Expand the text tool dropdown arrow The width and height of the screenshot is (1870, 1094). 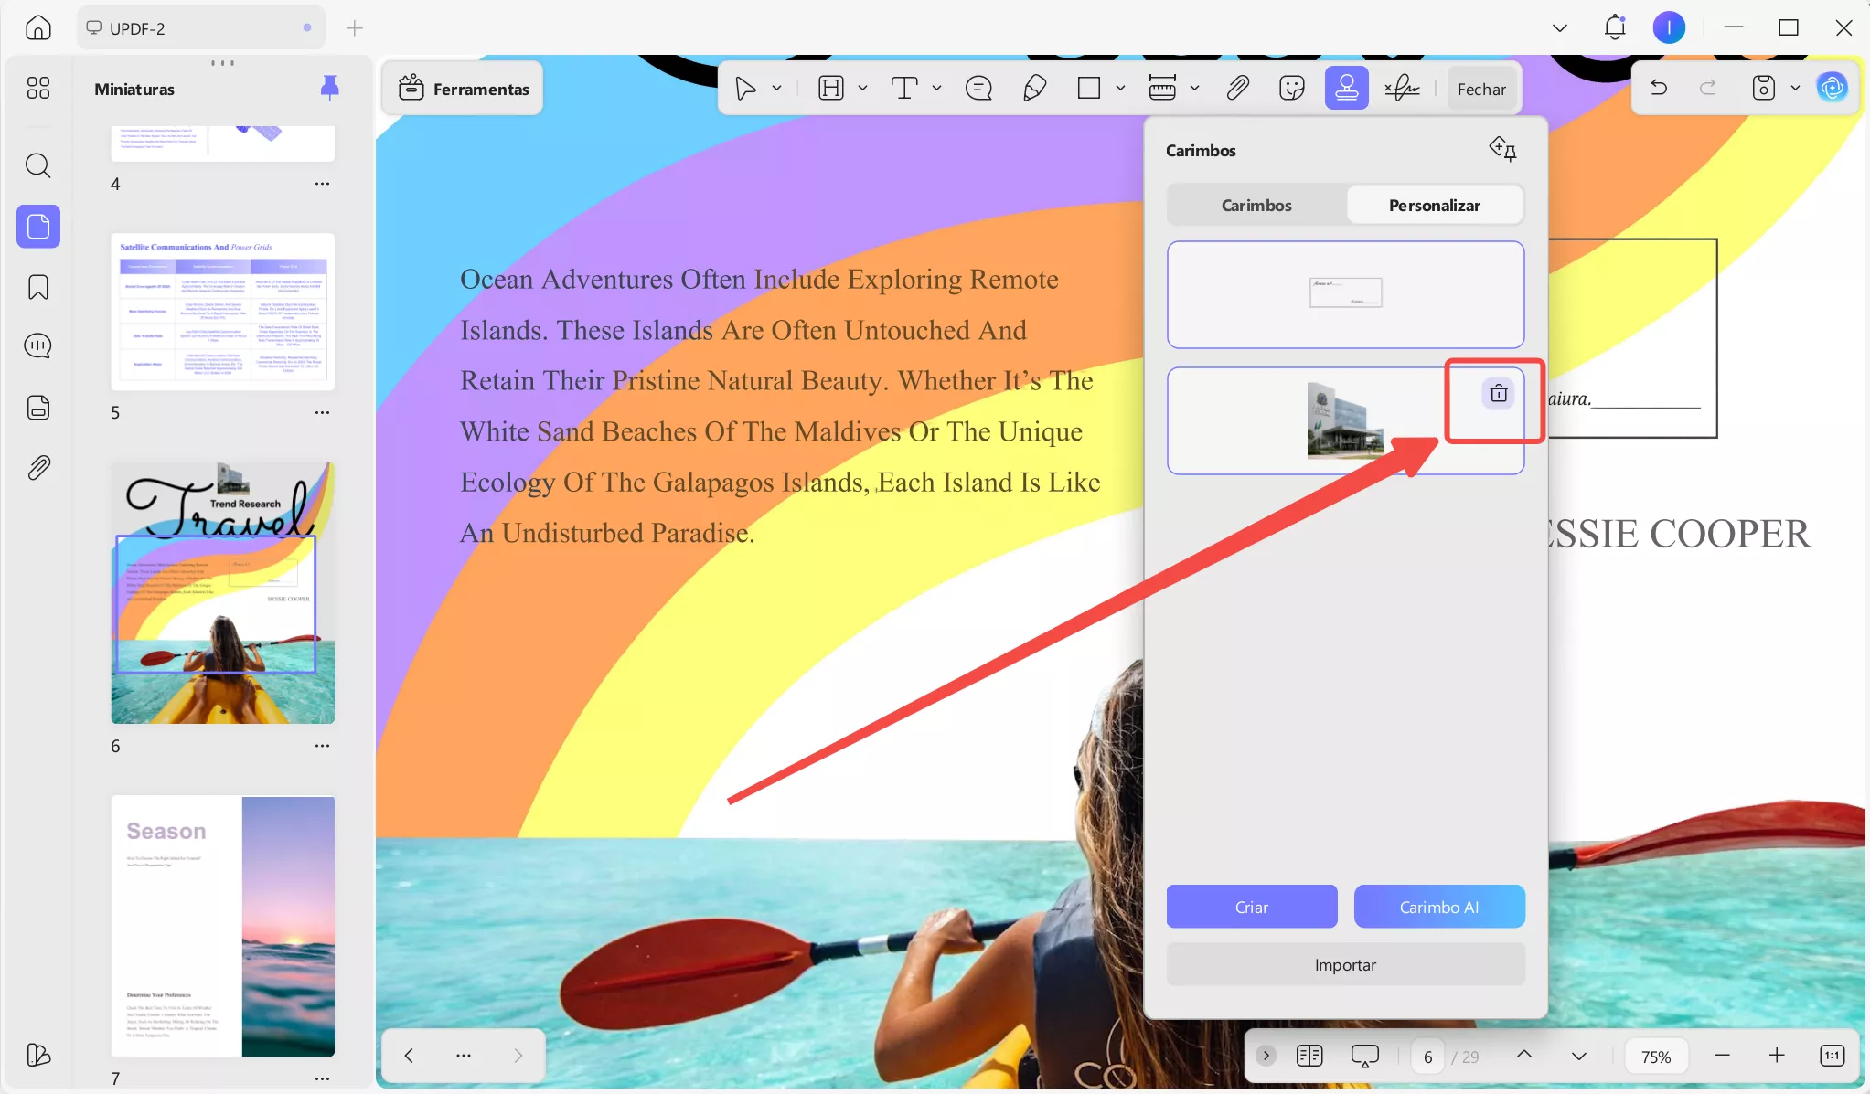coord(936,89)
